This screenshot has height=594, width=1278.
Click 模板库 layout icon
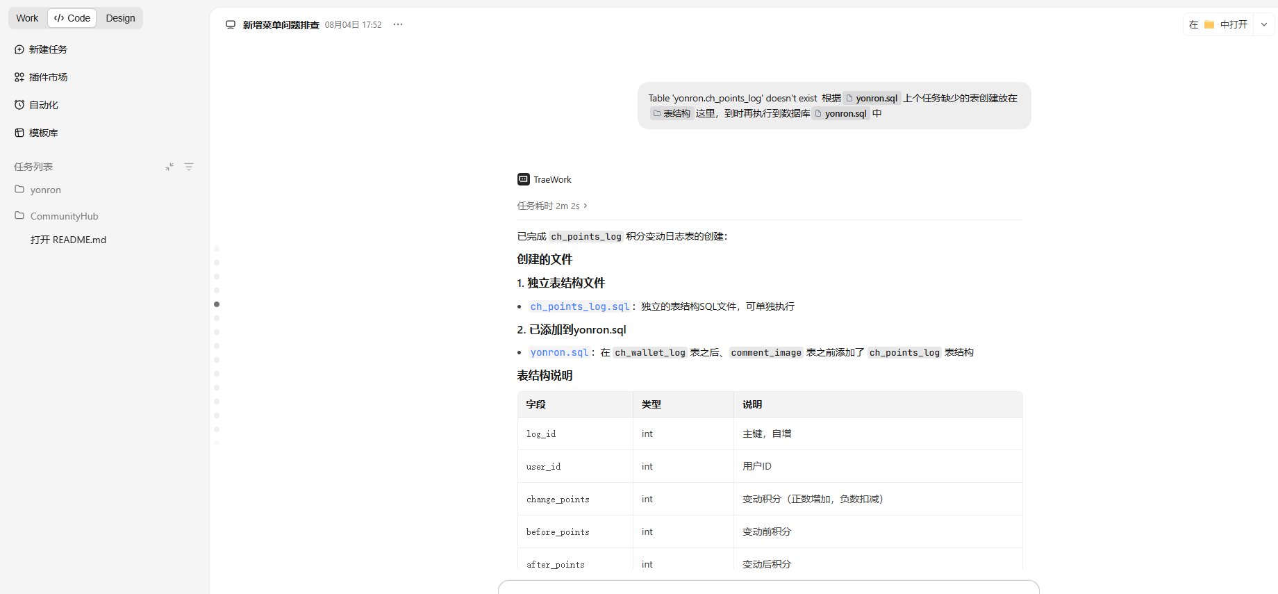19,133
